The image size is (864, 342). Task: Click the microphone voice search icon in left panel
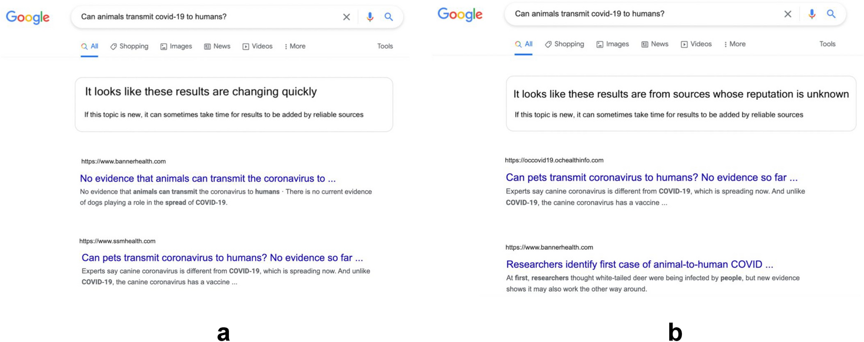(x=370, y=17)
